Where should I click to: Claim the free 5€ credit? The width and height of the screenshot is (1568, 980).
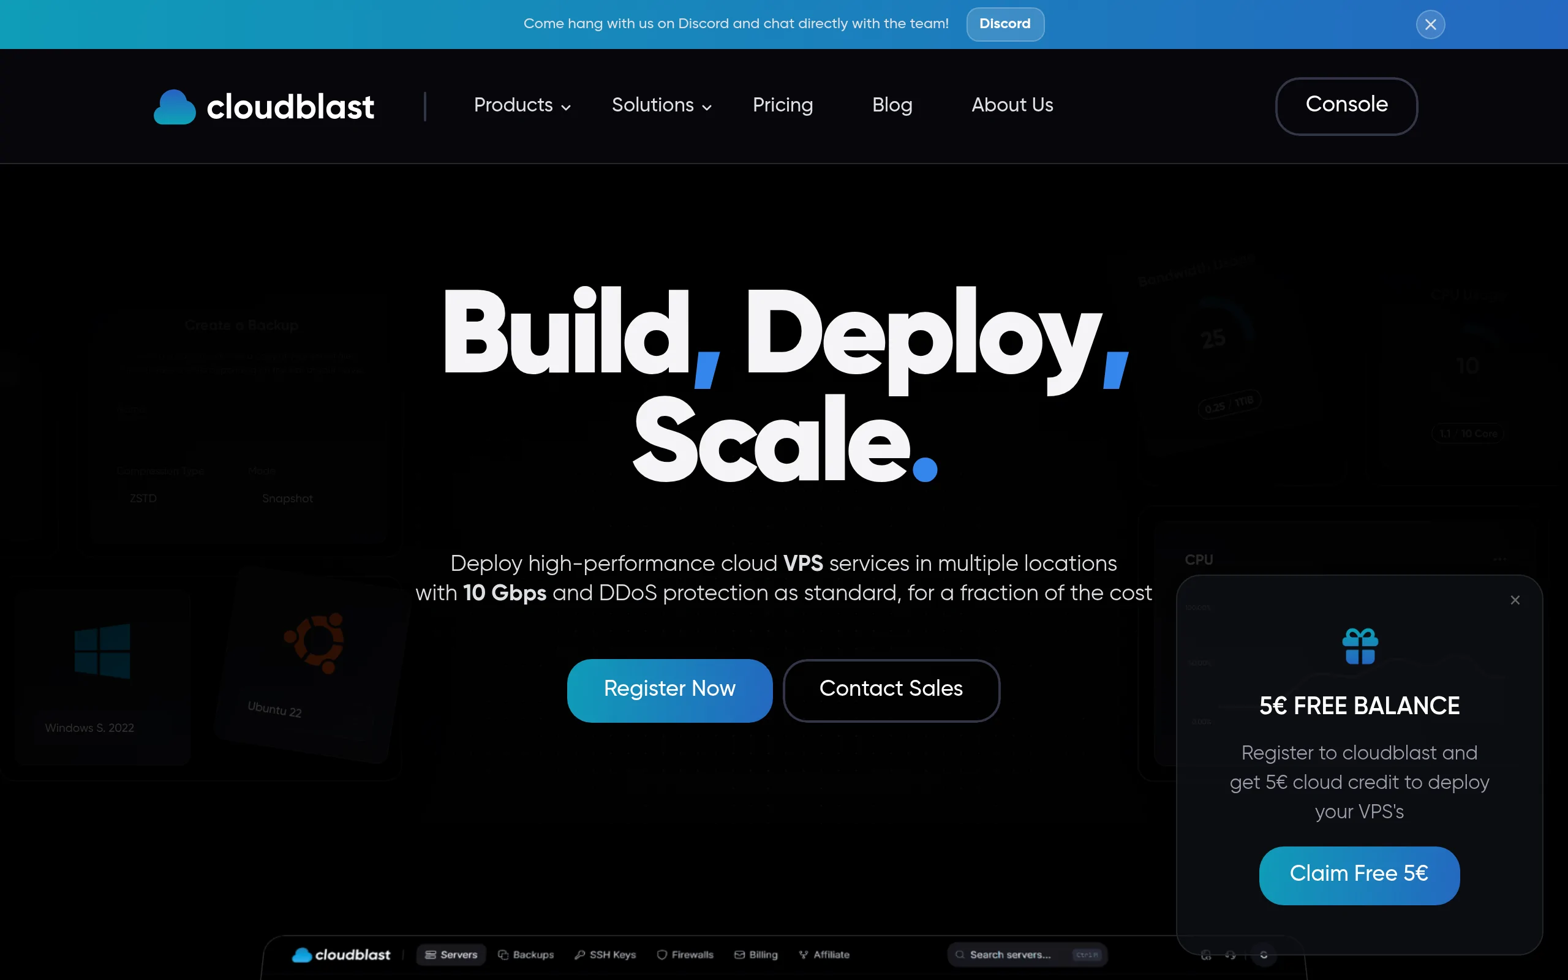pos(1359,875)
